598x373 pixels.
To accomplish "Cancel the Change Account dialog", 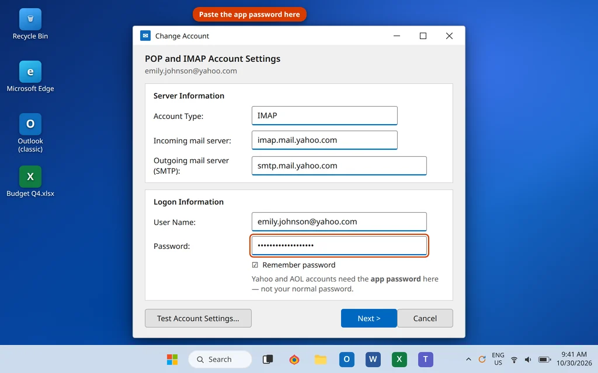I will pos(425,318).
